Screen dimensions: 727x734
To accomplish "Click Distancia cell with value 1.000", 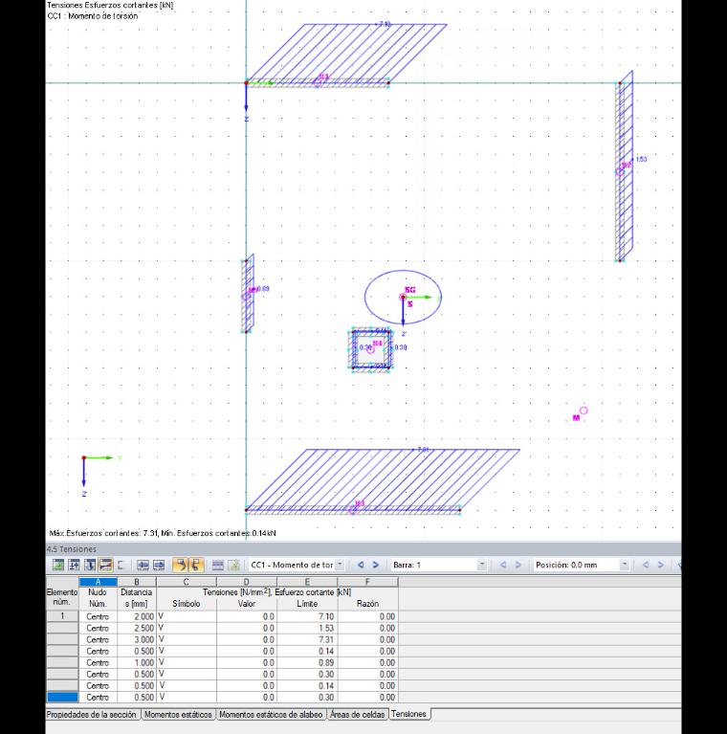I will pyautogui.click(x=137, y=662).
